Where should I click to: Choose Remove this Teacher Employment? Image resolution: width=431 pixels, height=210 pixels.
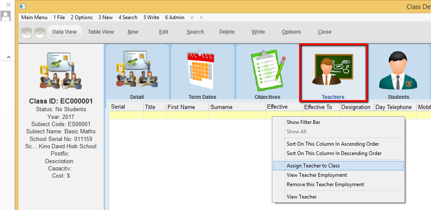tap(325, 184)
